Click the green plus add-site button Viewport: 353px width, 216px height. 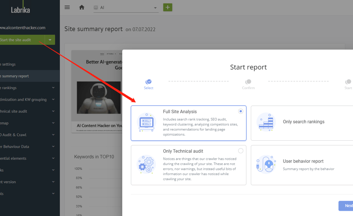167,7
